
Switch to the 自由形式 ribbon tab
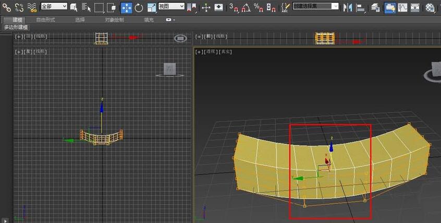(x=45, y=20)
